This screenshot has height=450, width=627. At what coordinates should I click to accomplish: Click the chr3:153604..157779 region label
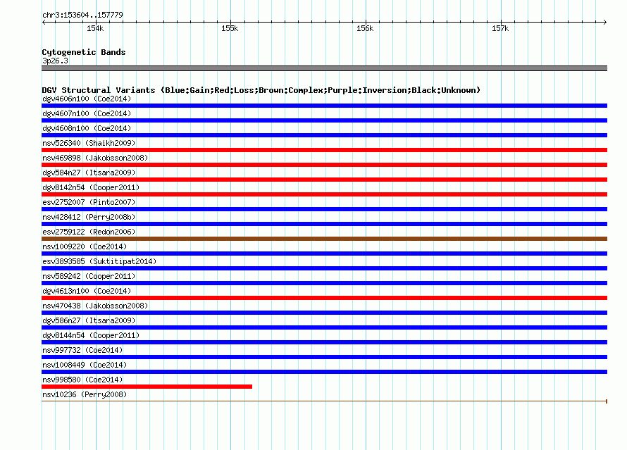tap(82, 15)
